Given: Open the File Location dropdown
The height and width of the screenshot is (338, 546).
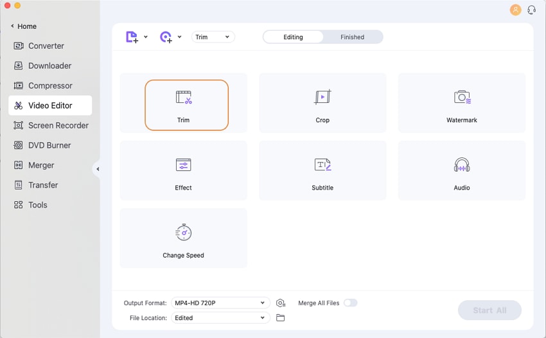Looking at the screenshot, I should 220,318.
